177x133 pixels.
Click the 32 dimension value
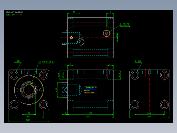(29, 113)
